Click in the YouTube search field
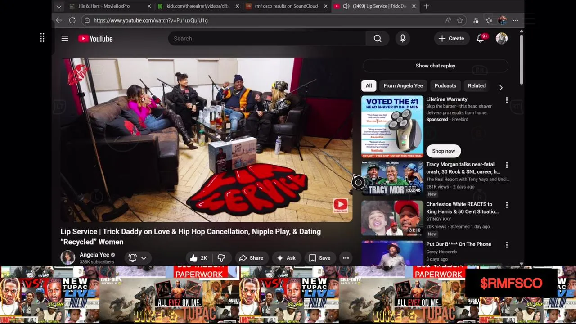 pyautogui.click(x=267, y=39)
